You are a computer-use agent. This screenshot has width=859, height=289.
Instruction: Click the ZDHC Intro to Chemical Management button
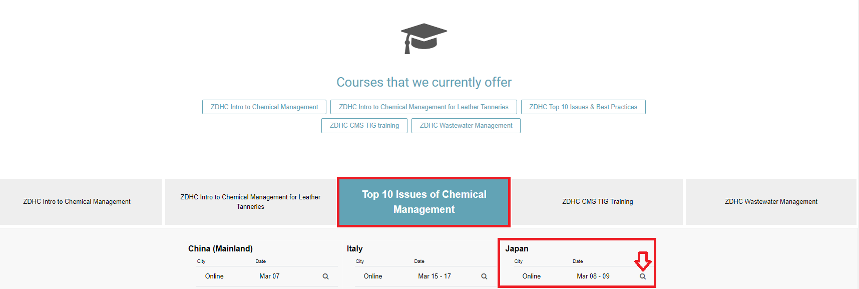[264, 107]
